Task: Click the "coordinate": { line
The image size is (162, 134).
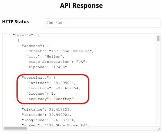Action: [x=39, y=78]
